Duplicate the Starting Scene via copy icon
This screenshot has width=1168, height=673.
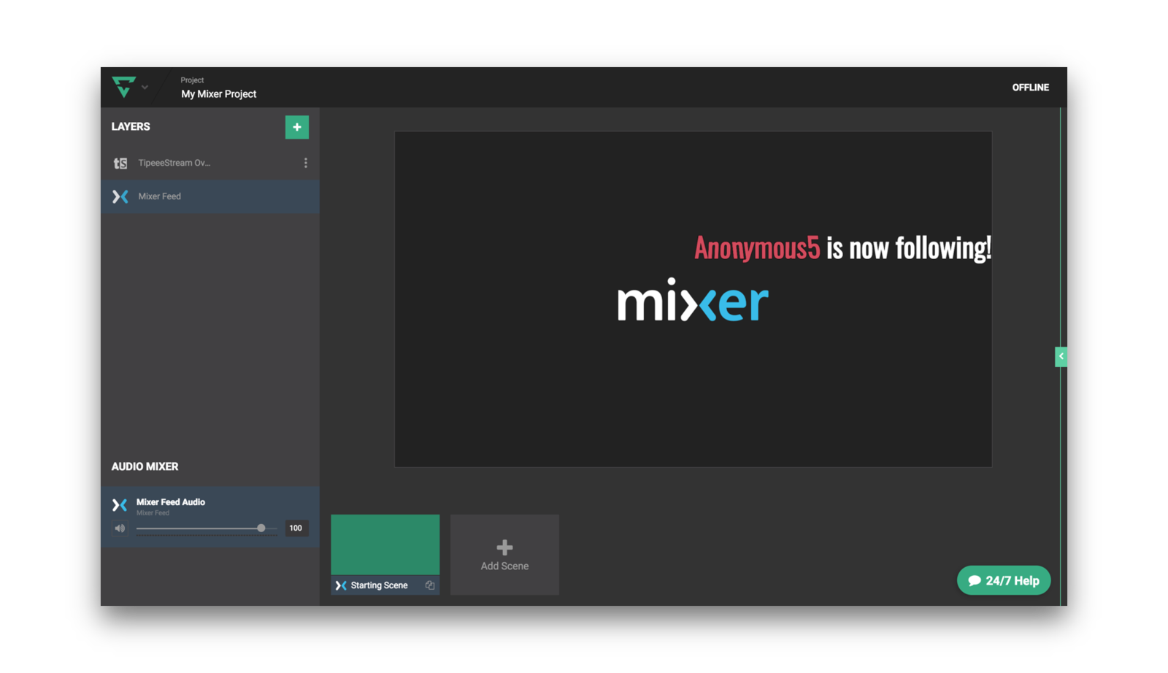(430, 585)
